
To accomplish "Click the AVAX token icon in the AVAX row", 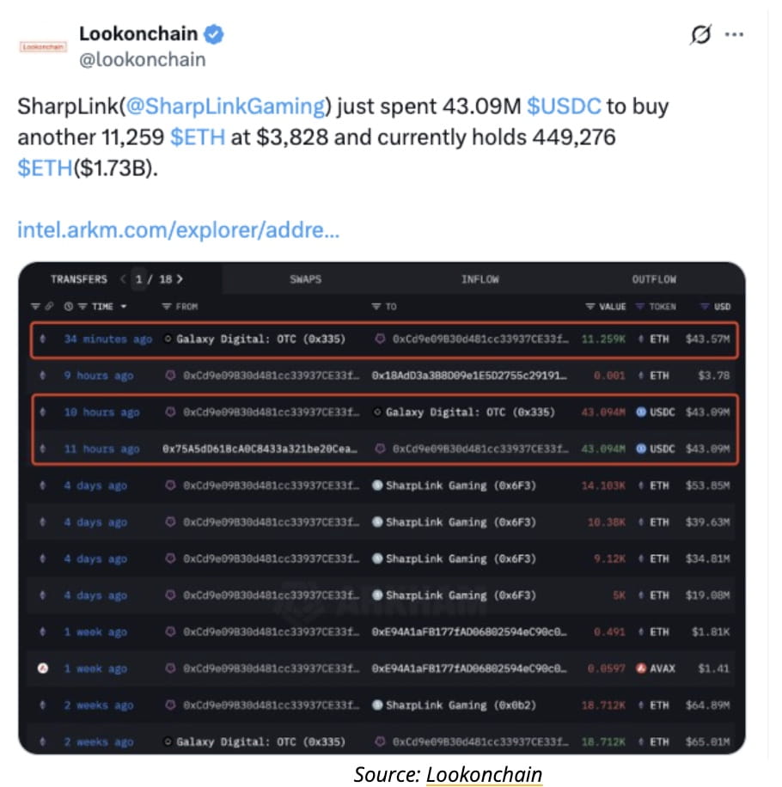I will tap(641, 668).
